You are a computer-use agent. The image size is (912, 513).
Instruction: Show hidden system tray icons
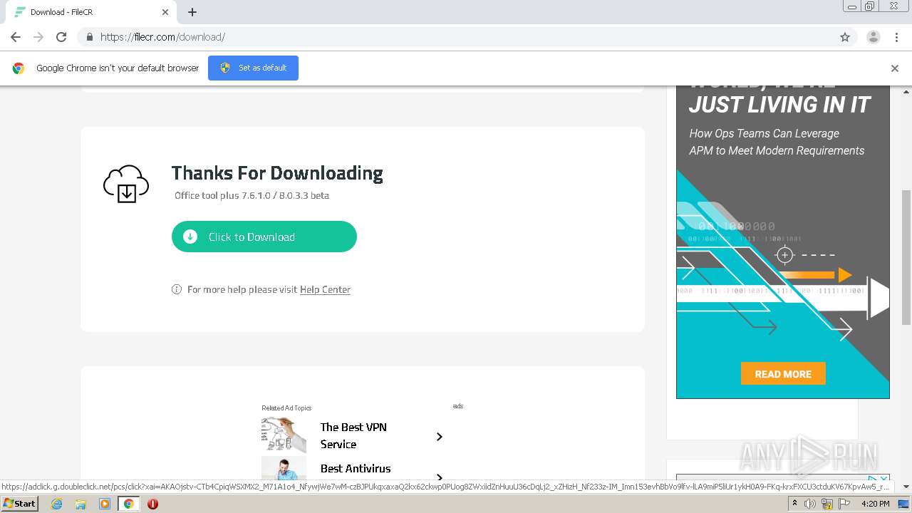point(794,504)
